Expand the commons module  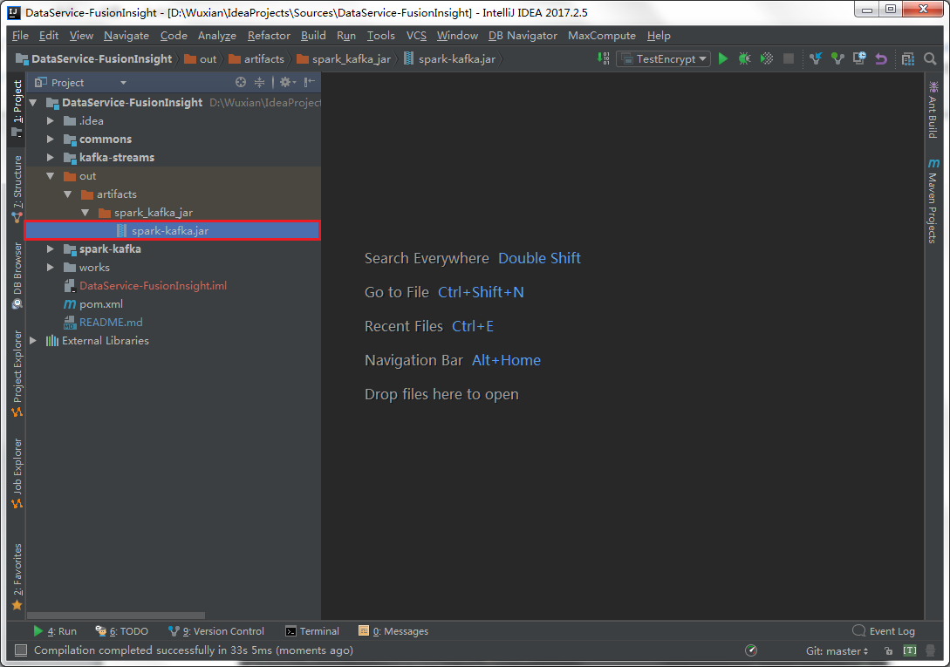click(51, 139)
